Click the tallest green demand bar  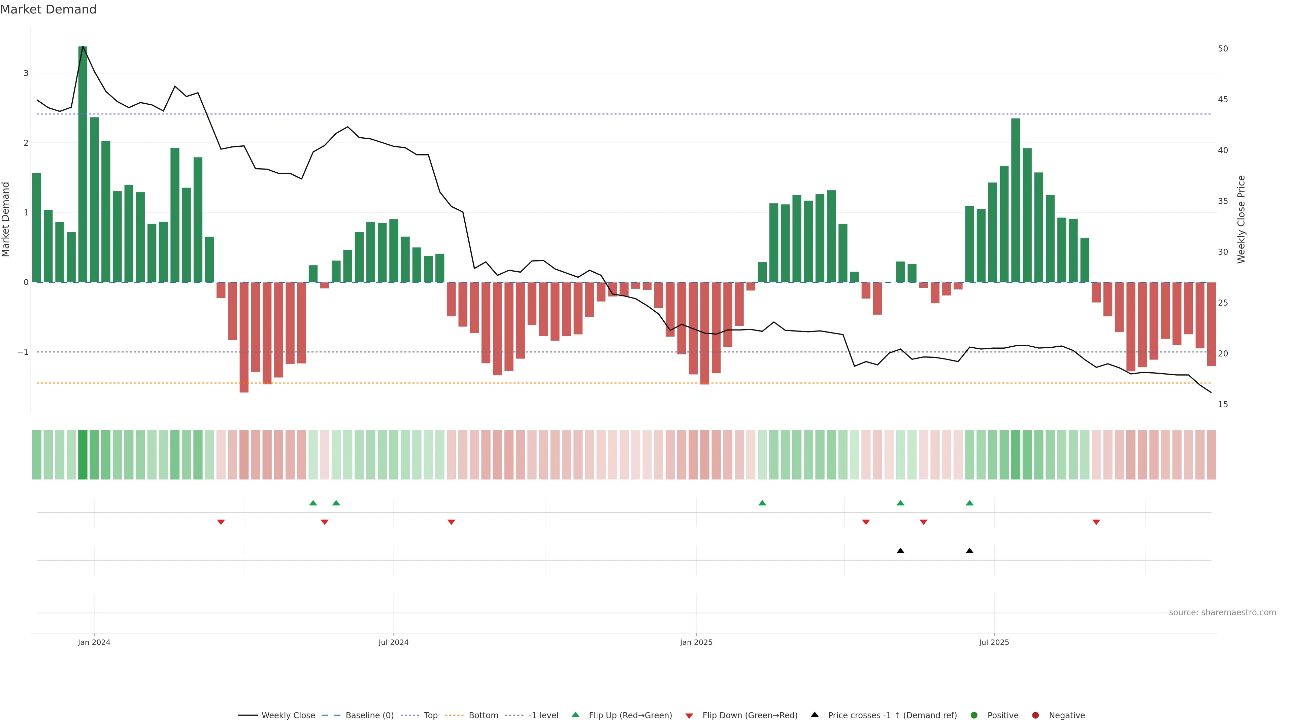coord(83,166)
